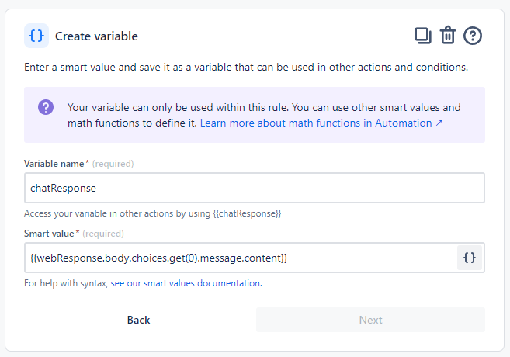Click the Variable name field label
Screen dimensions: 510x357
pyautogui.click(x=56, y=164)
